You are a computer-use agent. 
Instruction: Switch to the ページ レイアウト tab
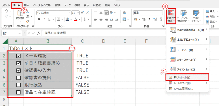(42, 5)
